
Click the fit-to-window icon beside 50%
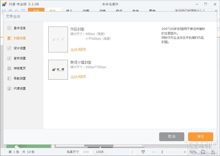[x=203, y=152]
